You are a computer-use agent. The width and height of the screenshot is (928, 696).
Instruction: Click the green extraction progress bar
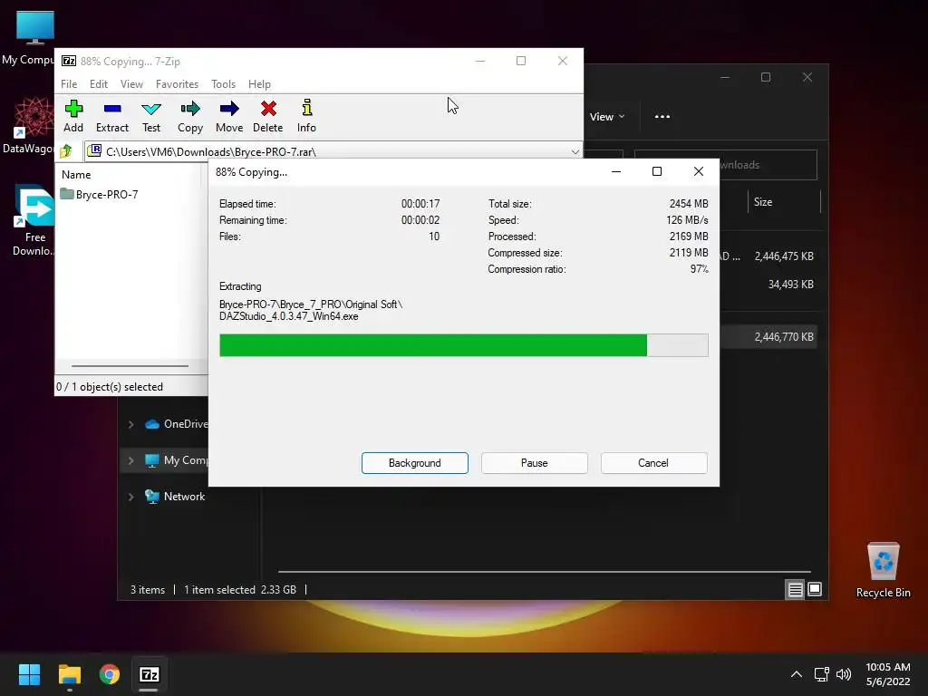(x=463, y=345)
